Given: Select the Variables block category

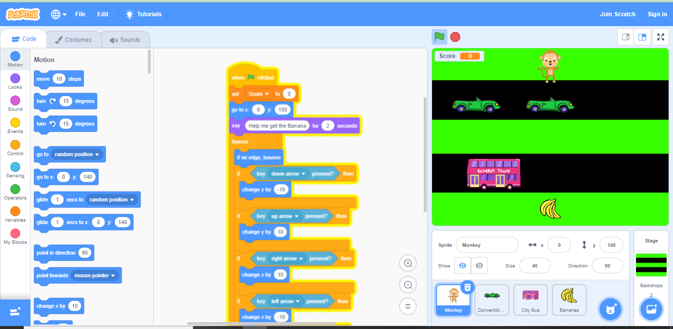Looking at the screenshot, I should pyautogui.click(x=15, y=214).
